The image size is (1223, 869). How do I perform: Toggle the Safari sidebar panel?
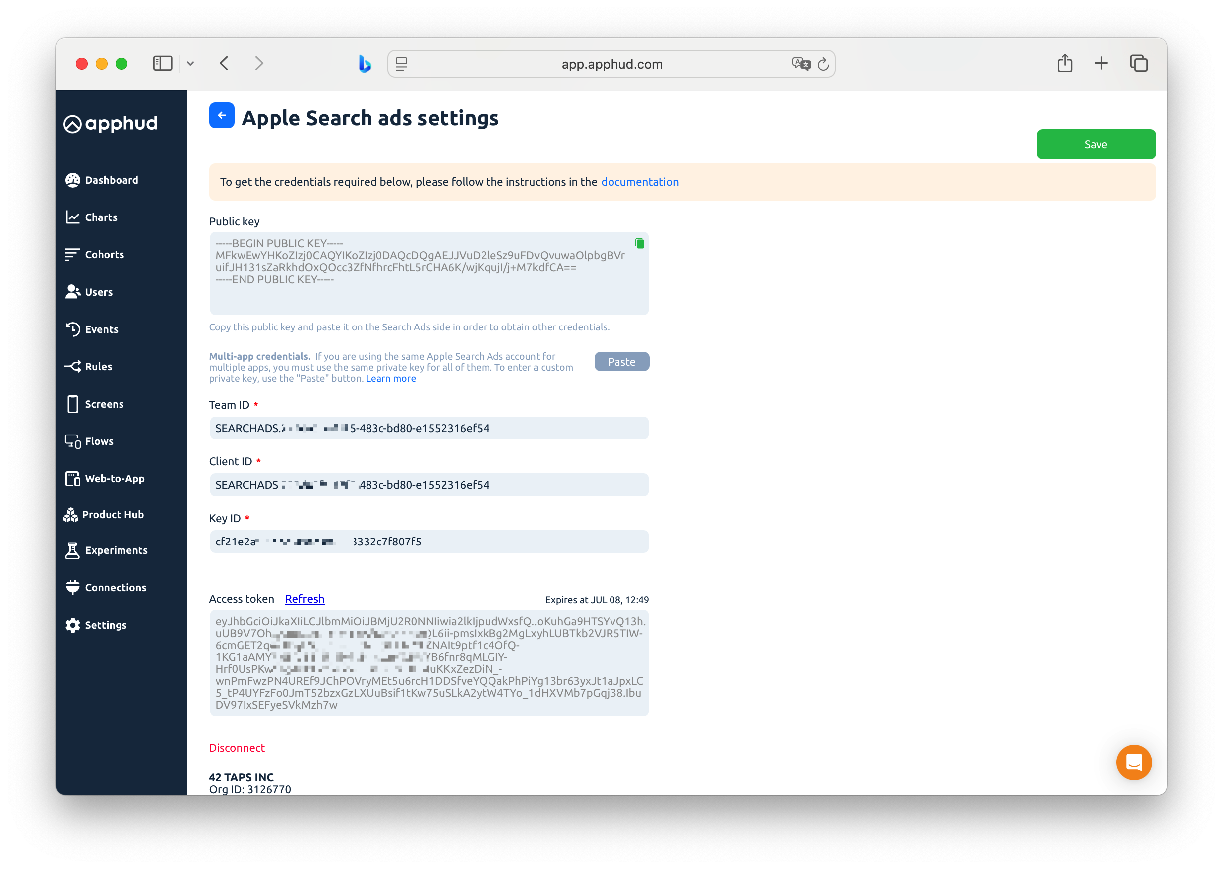pyautogui.click(x=163, y=64)
